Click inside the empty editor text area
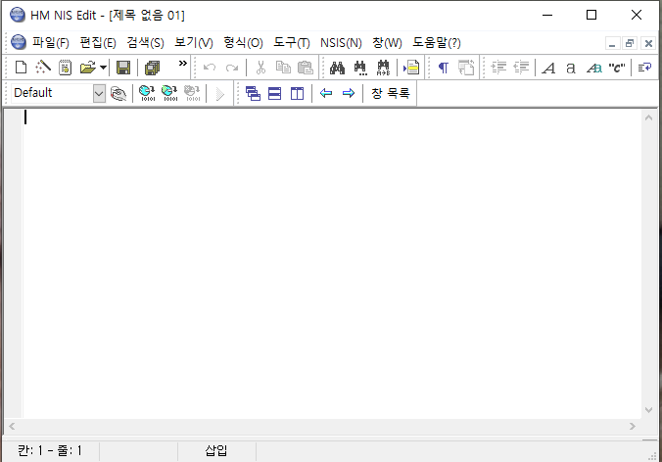Image resolution: width=662 pixels, height=462 pixels. (x=332, y=263)
